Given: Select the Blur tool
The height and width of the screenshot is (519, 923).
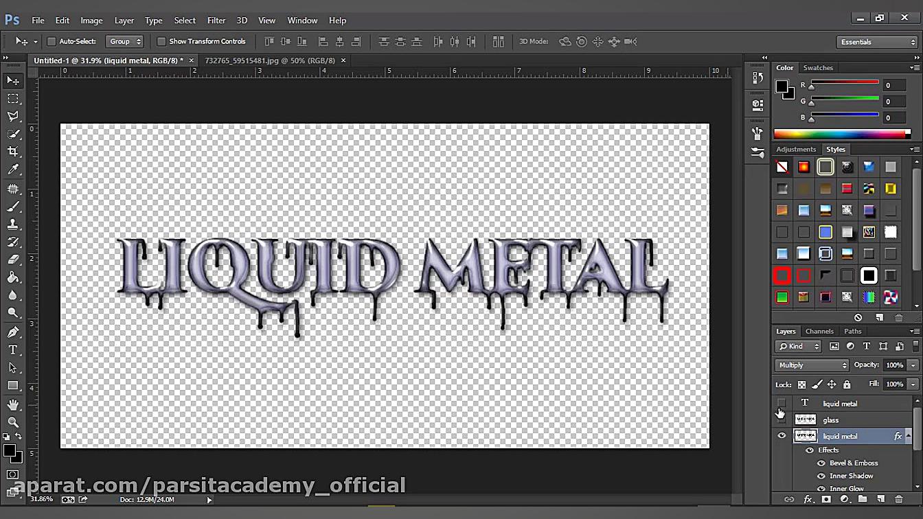Looking at the screenshot, I should click(x=13, y=295).
